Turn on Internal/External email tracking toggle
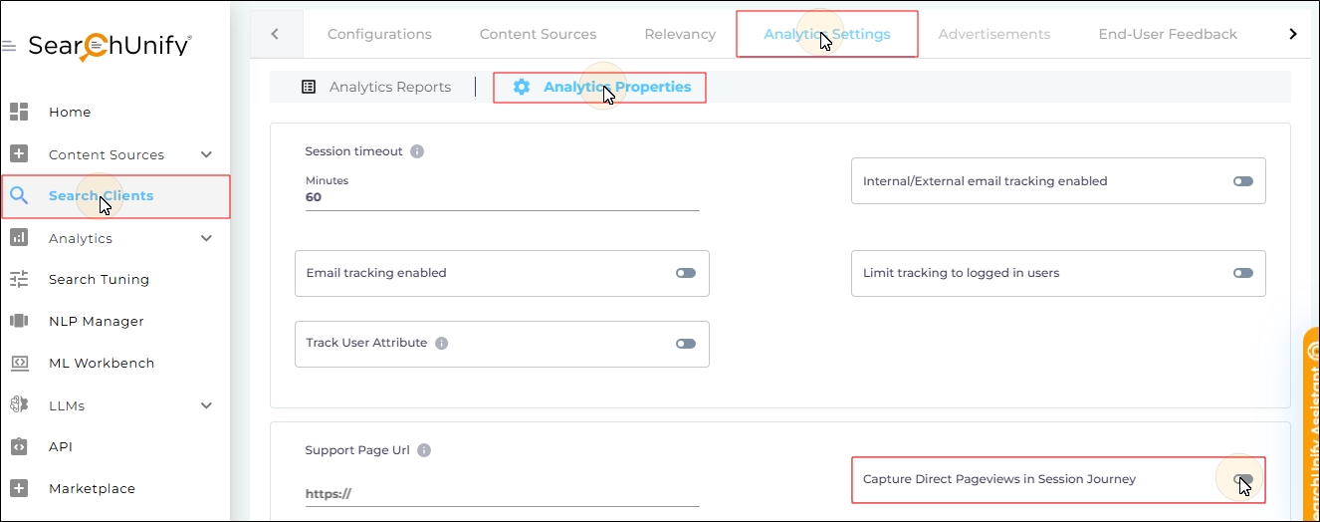The image size is (1320, 522). [1242, 181]
